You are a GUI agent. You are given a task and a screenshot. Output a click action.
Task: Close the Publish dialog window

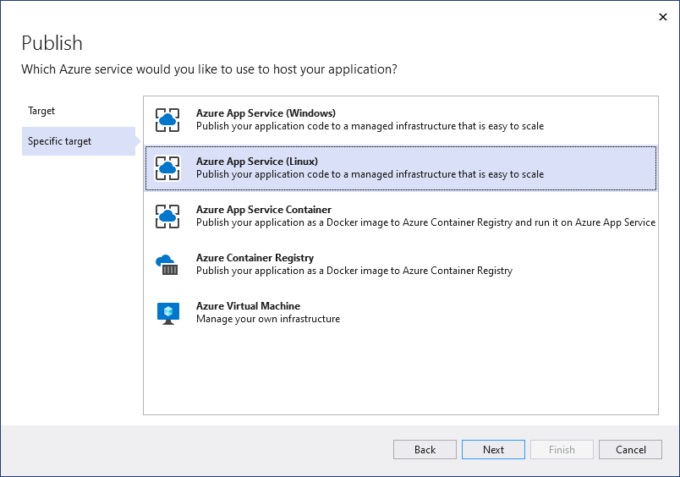[x=662, y=17]
